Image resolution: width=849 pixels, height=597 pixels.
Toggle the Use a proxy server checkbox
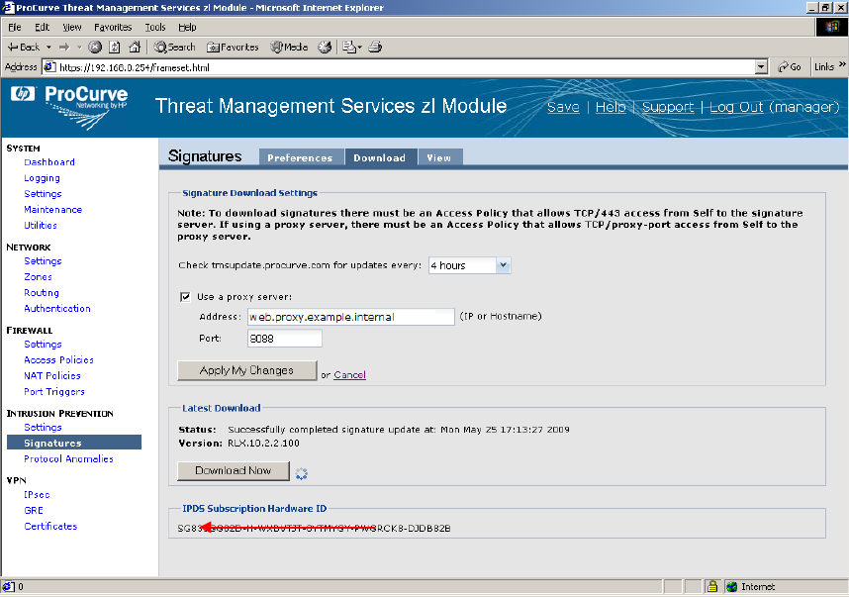click(185, 297)
